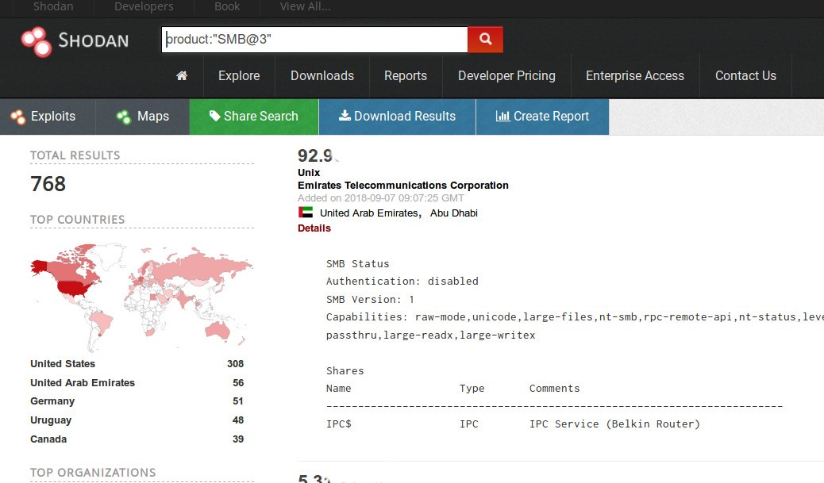The width and height of the screenshot is (824, 483).
Task: Click the 'Added on 2018-09-07' timestamp
Action: pyautogui.click(x=380, y=198)
